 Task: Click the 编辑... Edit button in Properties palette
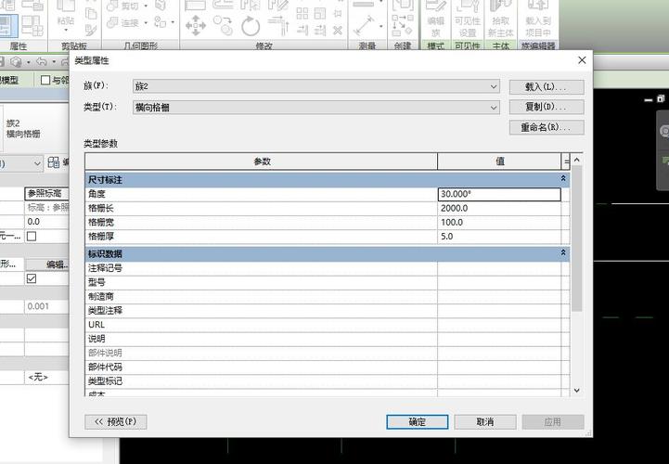tap(47, 264)
